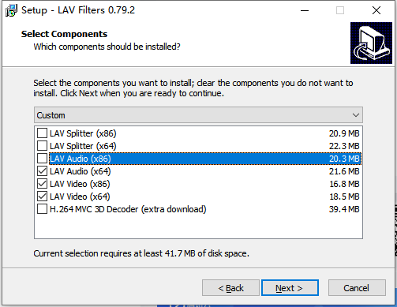Go to the next setup step

tap(290, 288)
